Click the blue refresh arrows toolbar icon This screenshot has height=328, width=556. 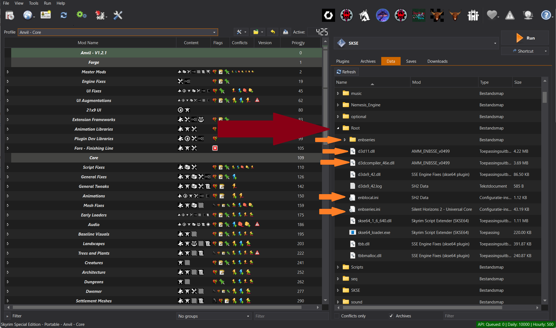click(x=64, y=15)
